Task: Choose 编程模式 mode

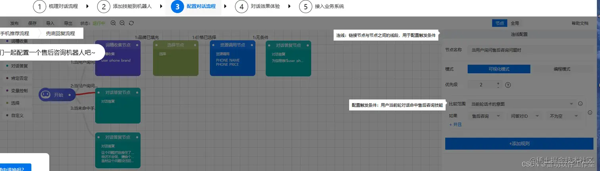Action: coord(562,69)
